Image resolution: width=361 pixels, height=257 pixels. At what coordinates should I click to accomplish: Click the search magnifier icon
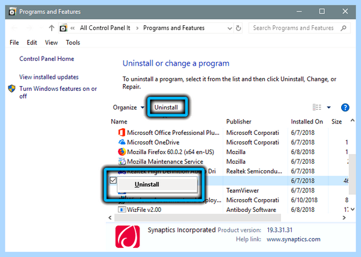pyautogui.click(x=344, y=28)
